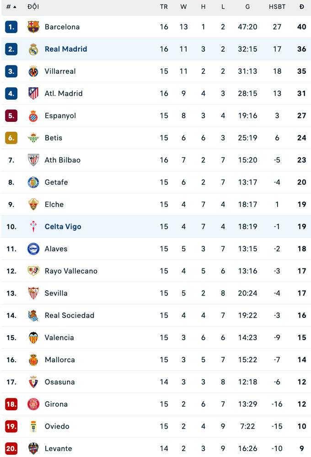
Task: Click the Real Madrid club crest
Action: (33, 49)
